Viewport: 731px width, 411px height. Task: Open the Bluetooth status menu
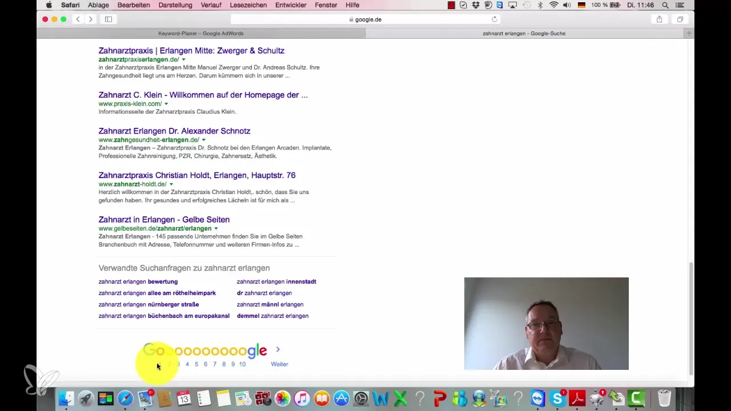[540, 5]
